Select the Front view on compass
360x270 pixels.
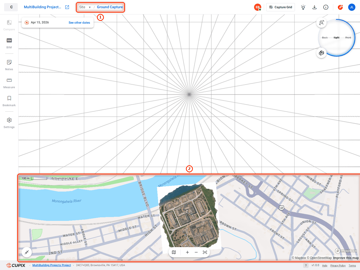point(348,38)
